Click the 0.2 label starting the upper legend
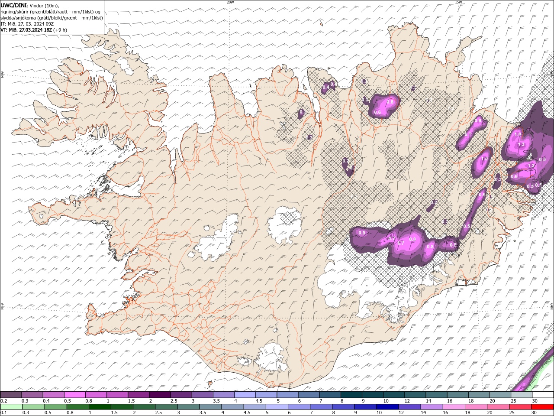 tap(3, 401)
